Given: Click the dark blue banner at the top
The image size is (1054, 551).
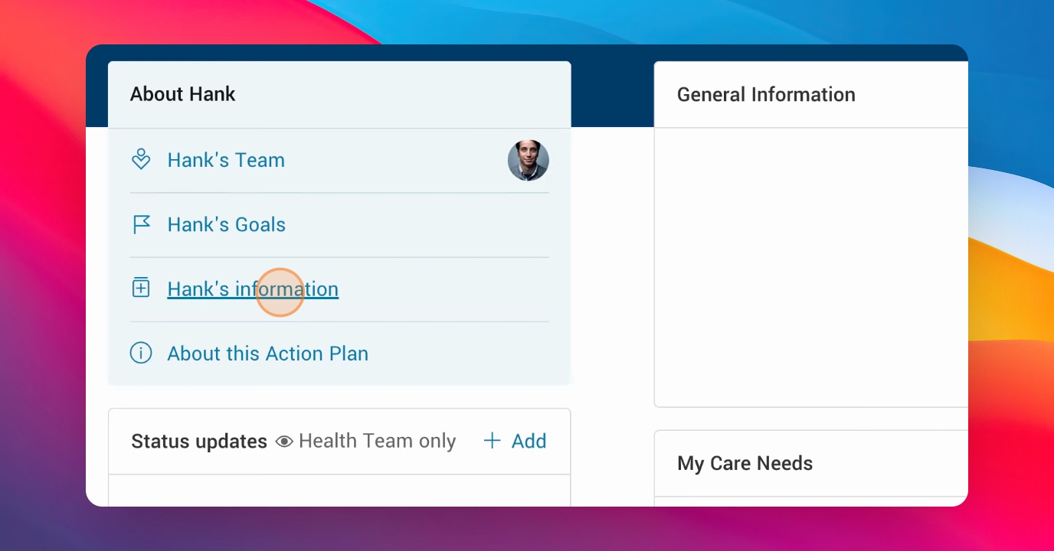Looking at the screenshot, I should pos(612,86).
